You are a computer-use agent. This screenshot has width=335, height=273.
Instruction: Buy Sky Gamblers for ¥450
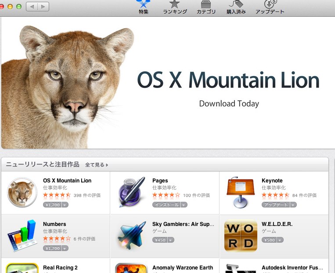pyautogui.click(x=160, y=240)
